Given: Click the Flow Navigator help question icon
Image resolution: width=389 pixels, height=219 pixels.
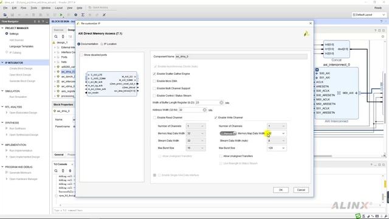Looking at the screenshot, I should click(43, 22).
